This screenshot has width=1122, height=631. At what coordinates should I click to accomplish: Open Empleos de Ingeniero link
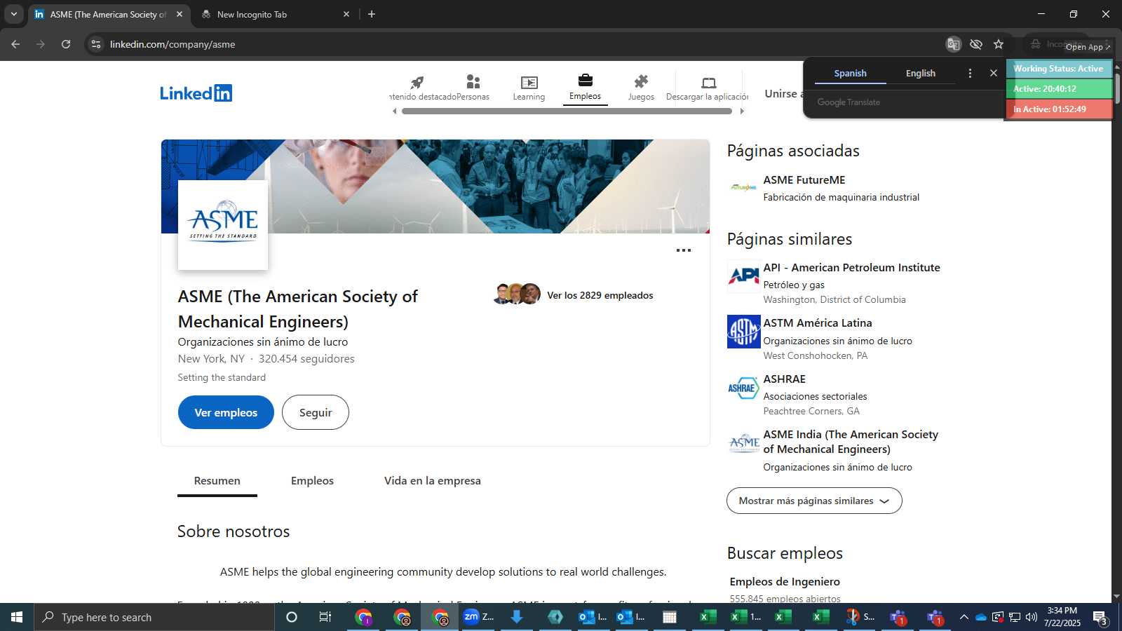785,582
